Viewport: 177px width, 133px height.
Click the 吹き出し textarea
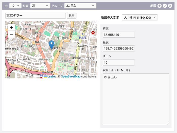click(136, 99)
